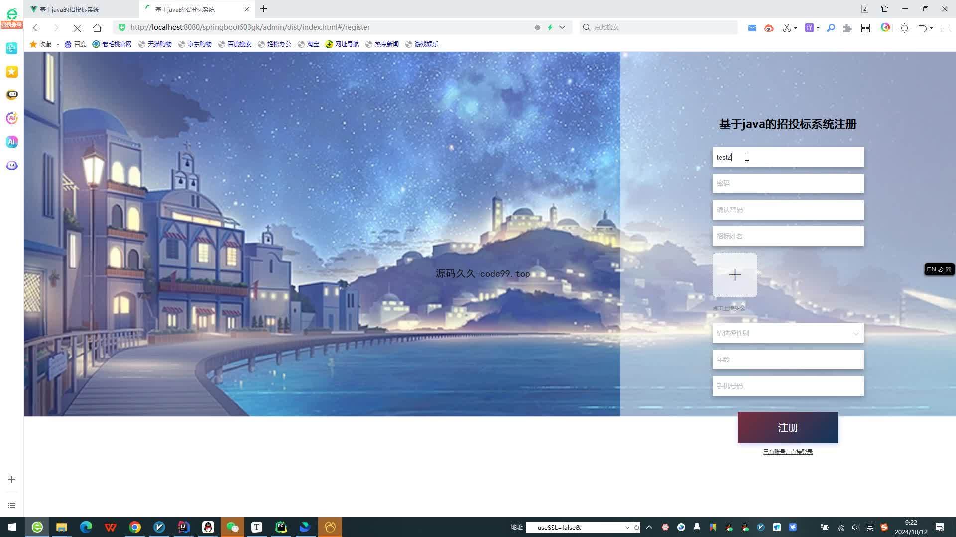
Task: Open the 网址导航 bookmark
Action: [342, 44]
